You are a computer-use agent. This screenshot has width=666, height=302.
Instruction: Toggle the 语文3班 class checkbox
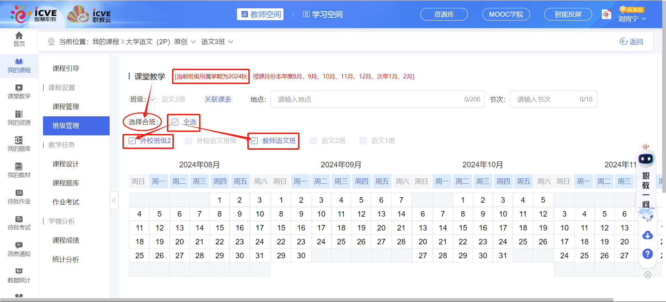coord(153,99)
